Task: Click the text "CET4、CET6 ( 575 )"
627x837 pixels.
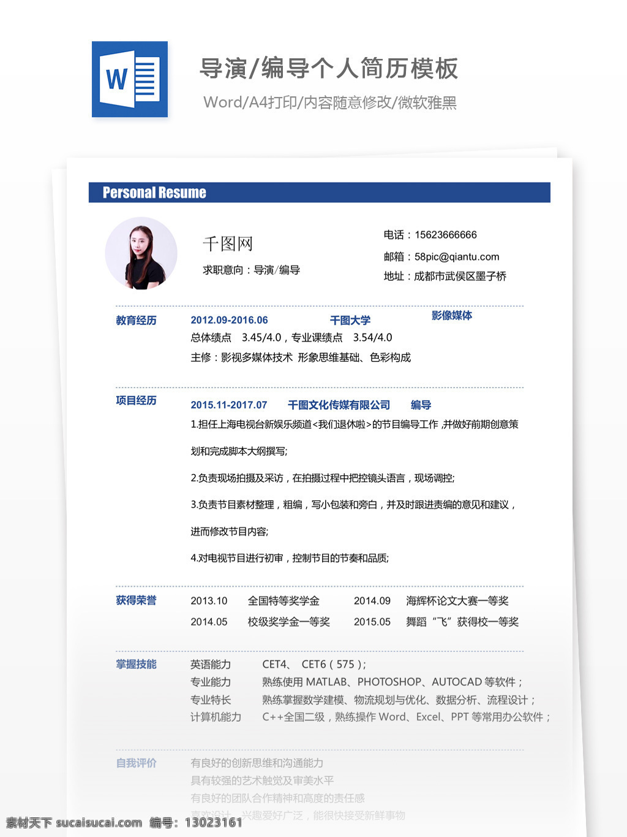Action: (314, 664)
